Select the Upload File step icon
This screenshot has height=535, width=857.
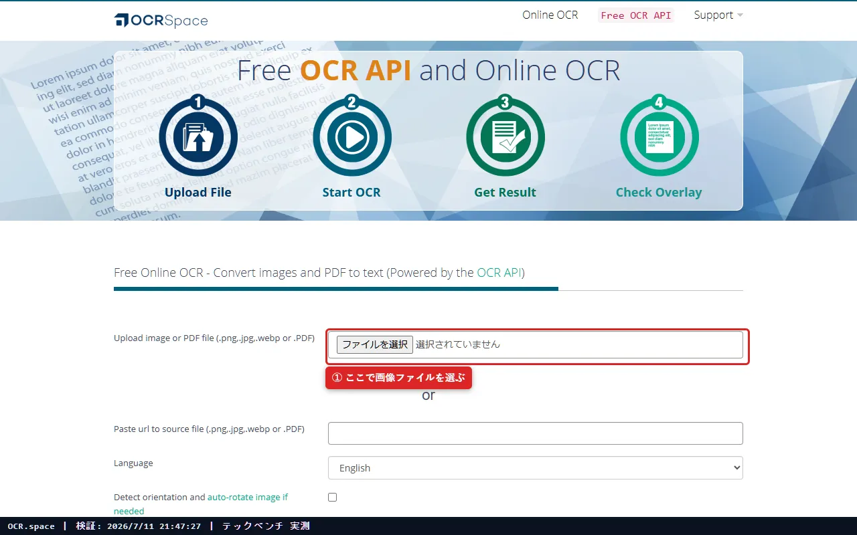click(198, 137)
